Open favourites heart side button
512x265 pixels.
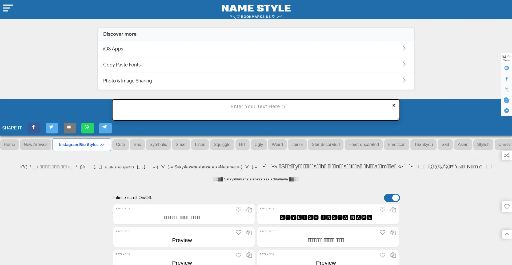click(x=507, y=206)
